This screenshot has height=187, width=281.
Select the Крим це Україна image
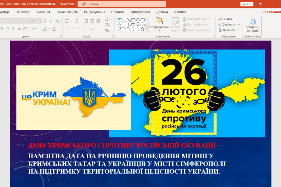click(x=73, y=98)
